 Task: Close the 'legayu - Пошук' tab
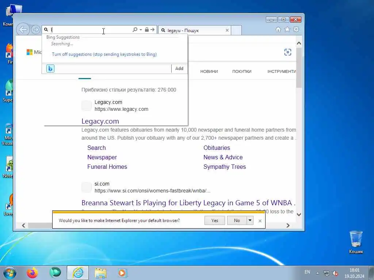click(227, 30)
